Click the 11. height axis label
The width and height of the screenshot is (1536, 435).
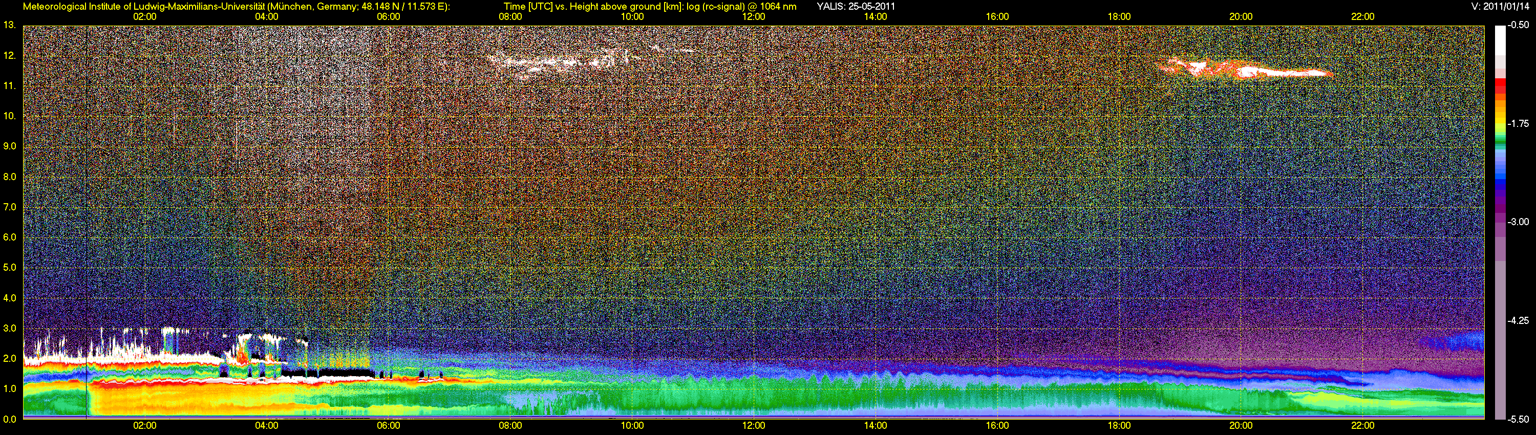pos(10,86)
